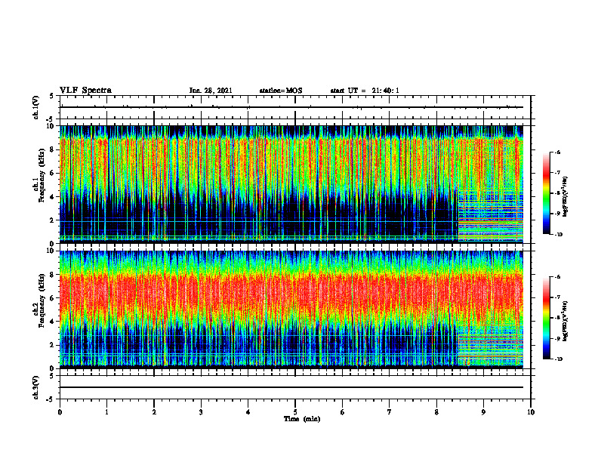Image resolution: width=598 pixels, height=462 pixels.
Task: Click the ch.1 colorbar "-10" tick label
Action: click(558, 235)
